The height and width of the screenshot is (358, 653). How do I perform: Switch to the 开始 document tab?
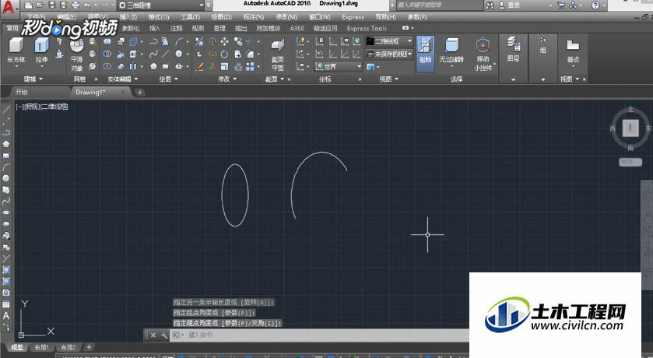pos(22,92)
